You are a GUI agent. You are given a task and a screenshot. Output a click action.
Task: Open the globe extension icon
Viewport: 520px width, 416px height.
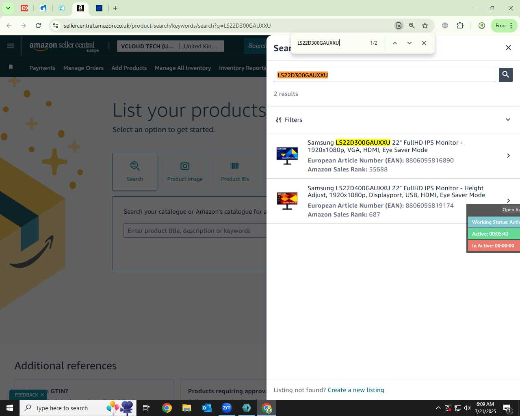pyautogui.click(x=445, y=26)
